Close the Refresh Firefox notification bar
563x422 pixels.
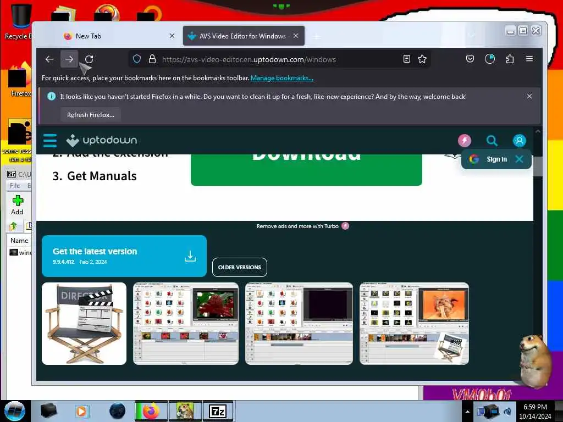pyautogui.click(x=529, y=96)
